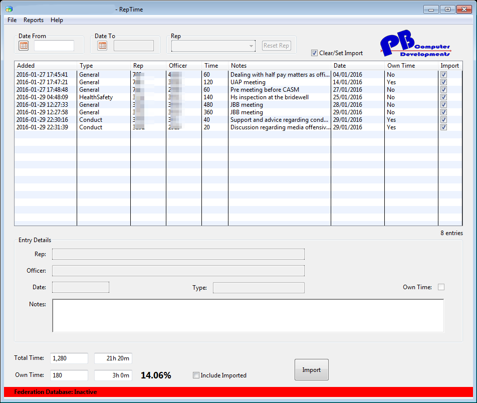
Task: Open the Help menu
Action: click(x=57, y=20)
